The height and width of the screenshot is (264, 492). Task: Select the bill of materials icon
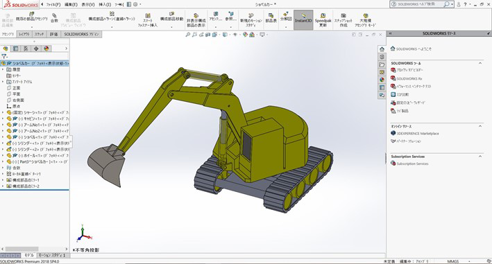point(271,18)
